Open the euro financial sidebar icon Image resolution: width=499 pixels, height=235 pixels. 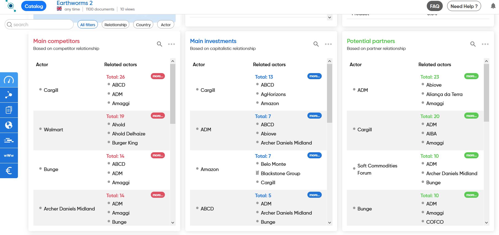[x=9, y=171]
